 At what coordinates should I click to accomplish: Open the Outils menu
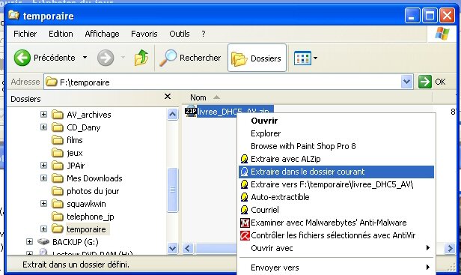pos(180,34)
